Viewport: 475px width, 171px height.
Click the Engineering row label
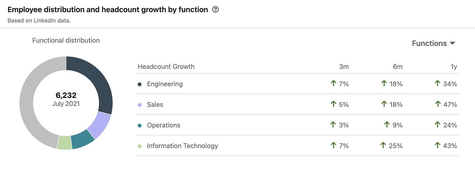click(x=165, y=84)
